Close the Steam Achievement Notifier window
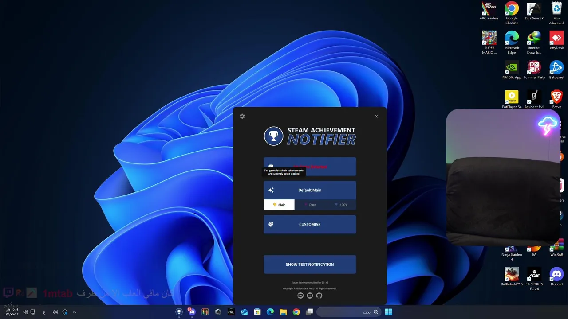Viewport: 568px width, 319px height. click(x=376, y=116)
